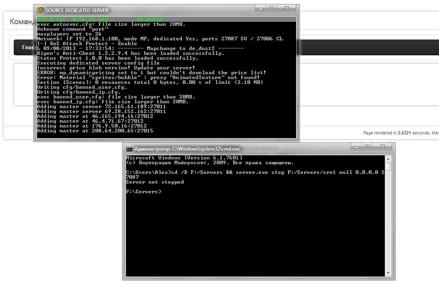Image resolution: width=439 pixels, height=293 pixels.
Task: Maximize the cmd.exe Administrator window
Action: click(x=367, y=147)
